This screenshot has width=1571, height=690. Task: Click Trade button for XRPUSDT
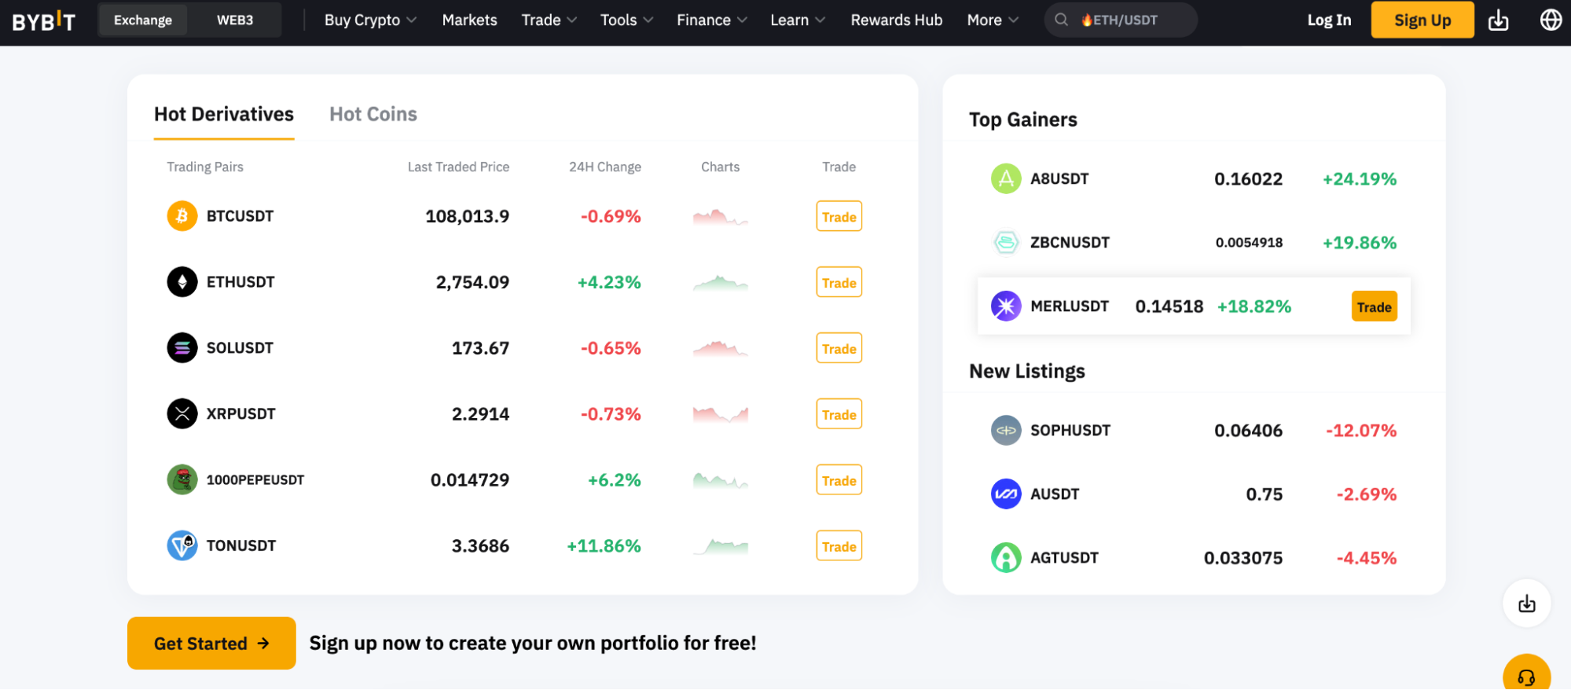coord(839,415)
